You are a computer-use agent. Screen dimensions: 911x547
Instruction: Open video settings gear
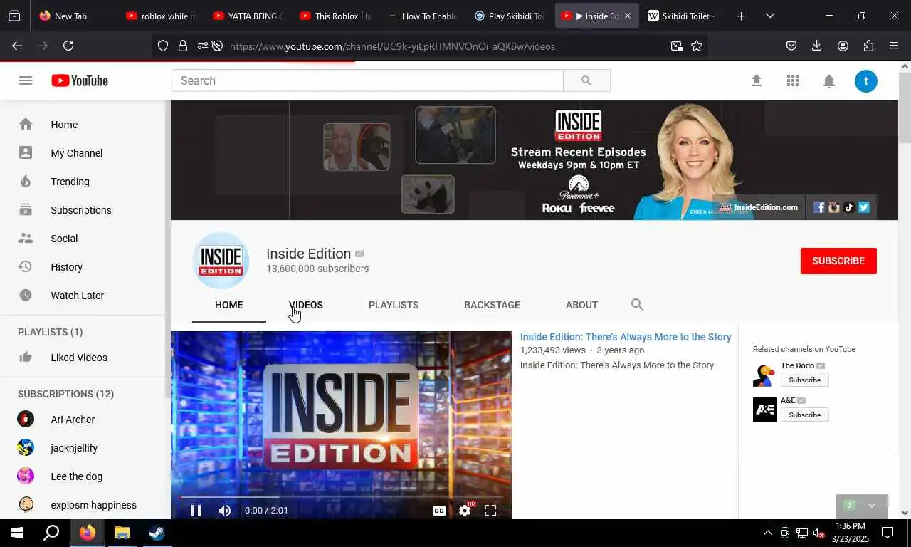point(465,510)
